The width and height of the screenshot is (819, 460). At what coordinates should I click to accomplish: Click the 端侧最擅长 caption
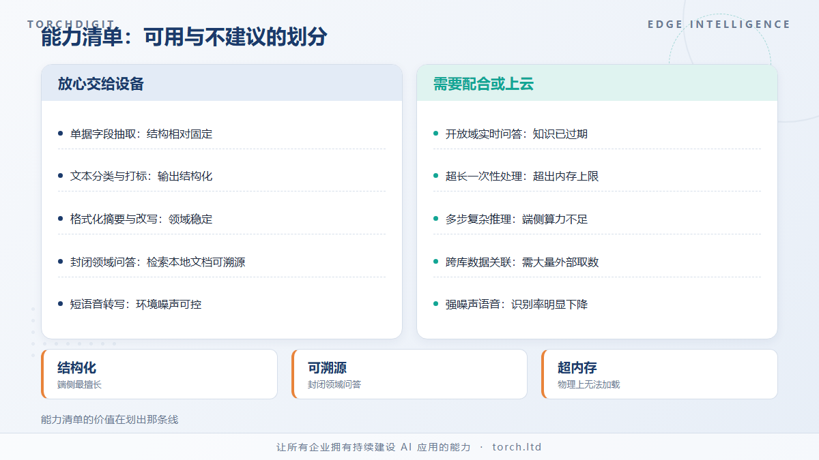(x=80, y=384)
